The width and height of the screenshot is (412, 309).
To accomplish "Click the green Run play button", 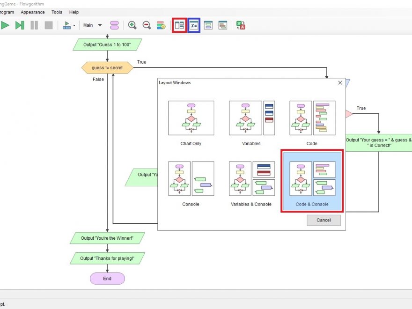I will tap(5, 25).
